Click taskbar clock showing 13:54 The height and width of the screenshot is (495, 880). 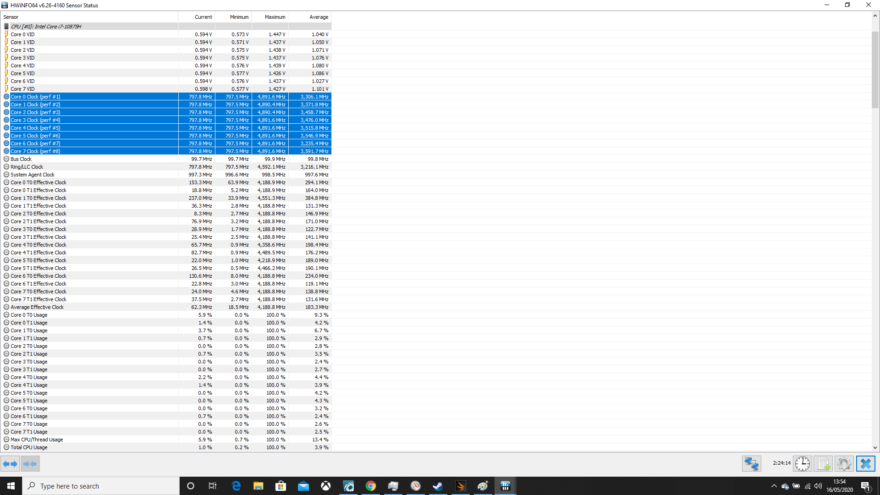[840, 486]
